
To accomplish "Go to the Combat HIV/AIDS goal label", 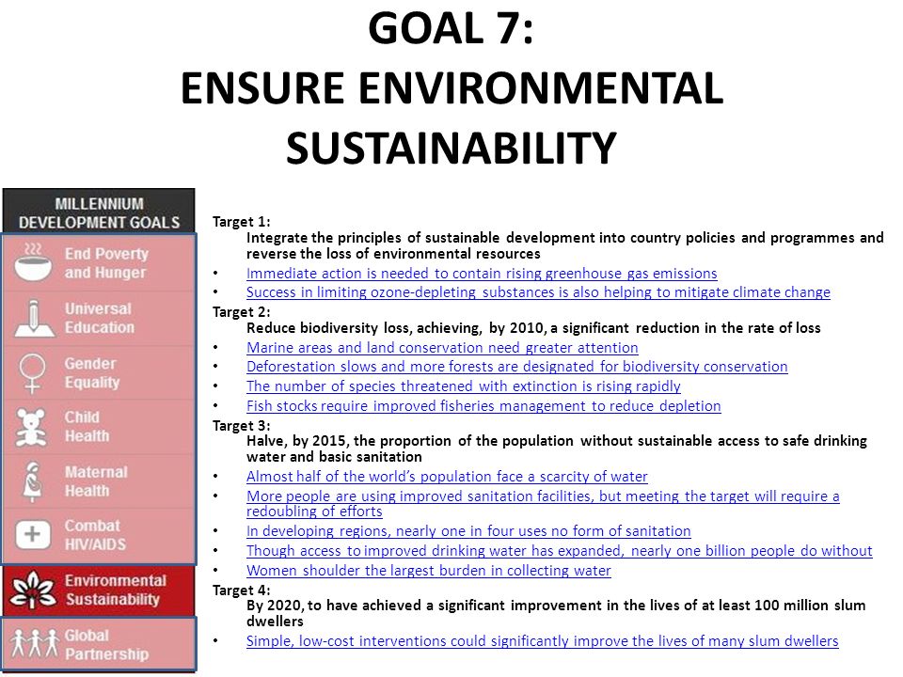I will click(95, 535).
